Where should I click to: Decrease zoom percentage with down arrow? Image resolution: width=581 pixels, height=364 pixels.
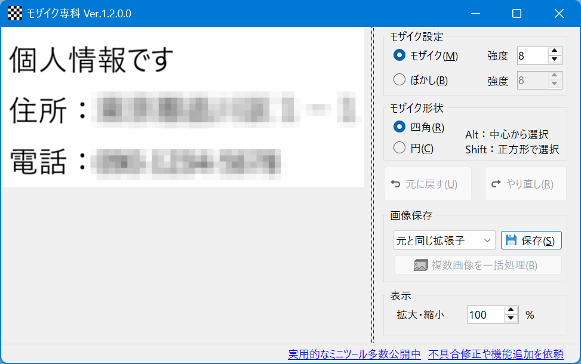pyautogui.click(x=511, y=319)
